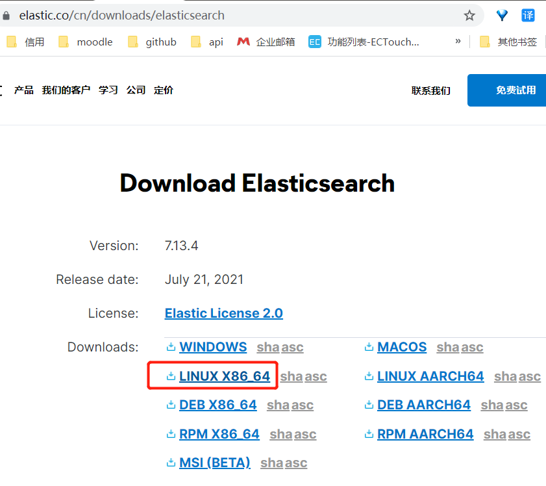Open the 公司 navigation menu
This screenshot has height=486, width=546.
point(136,90)
